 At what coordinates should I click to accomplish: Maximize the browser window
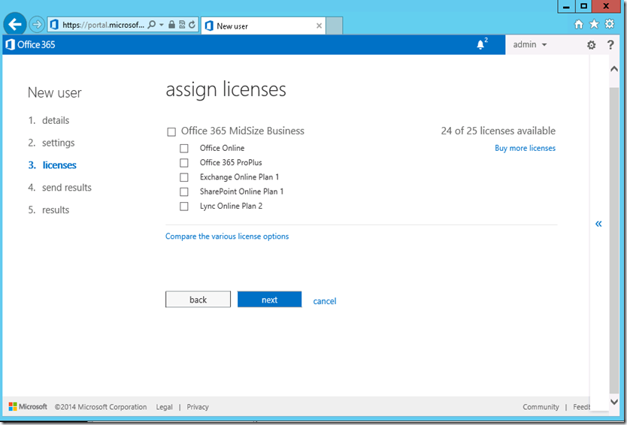coord(584,7)
